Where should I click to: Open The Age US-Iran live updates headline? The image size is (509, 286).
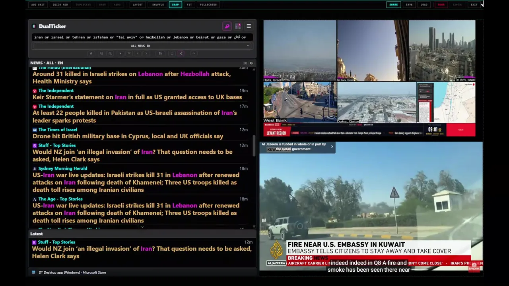[136, 213]
